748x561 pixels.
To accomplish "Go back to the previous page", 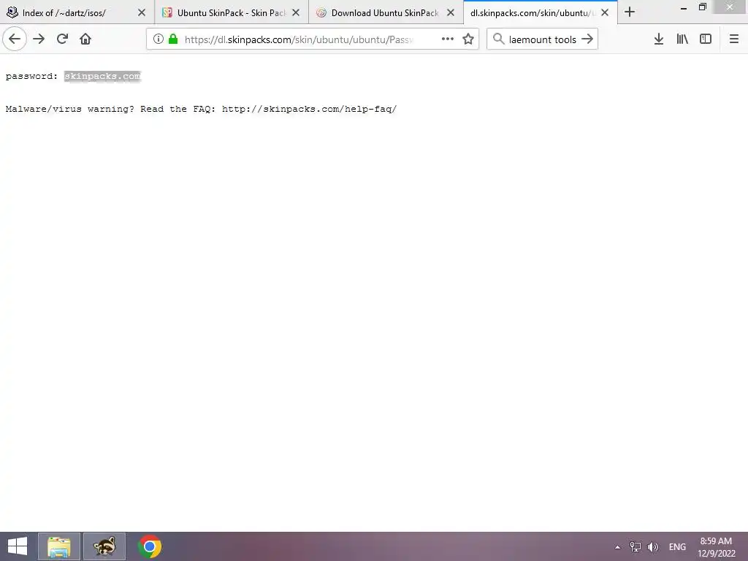I will 15,39.
